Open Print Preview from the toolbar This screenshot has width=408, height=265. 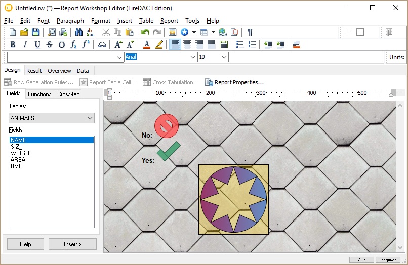pyautogui.click(x=52, y=32)
